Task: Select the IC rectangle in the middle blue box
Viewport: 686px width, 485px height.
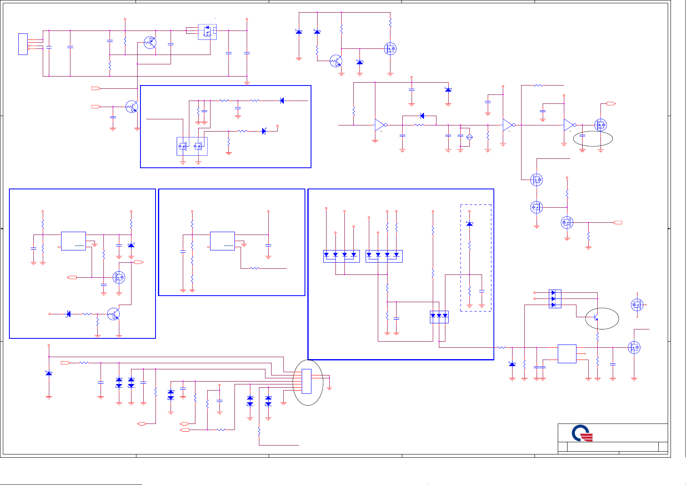Action: [222, 241]
